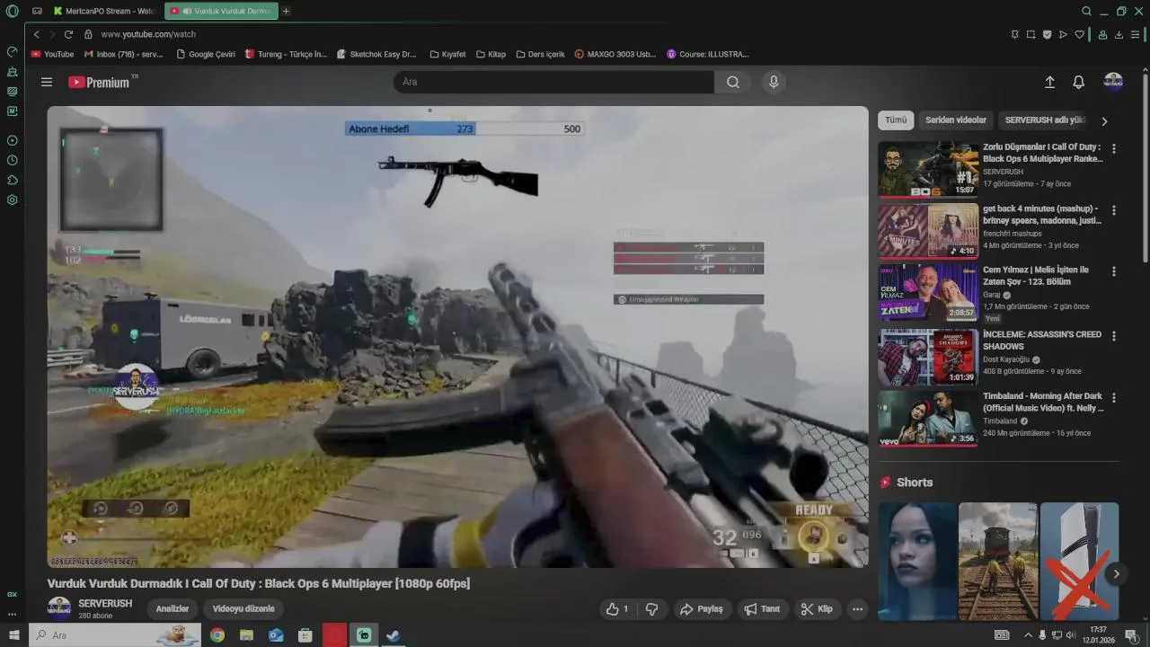Open YouTube notifications bell
Screen dimensions: 1150x647
tap(1079, 82)
